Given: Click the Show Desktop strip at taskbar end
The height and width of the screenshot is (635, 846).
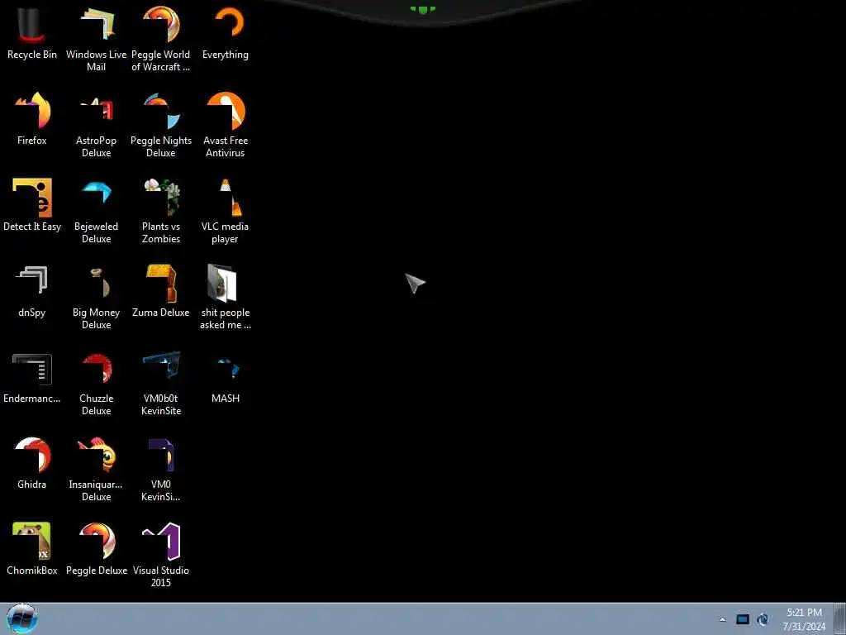Looking at the screenshot, I should pyautogui.click(x=840, y=618).
